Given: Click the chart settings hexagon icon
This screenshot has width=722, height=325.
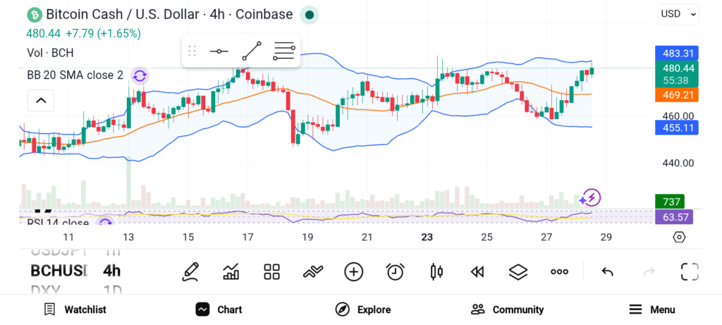Looking at the screenshot, I should point(679,237).
